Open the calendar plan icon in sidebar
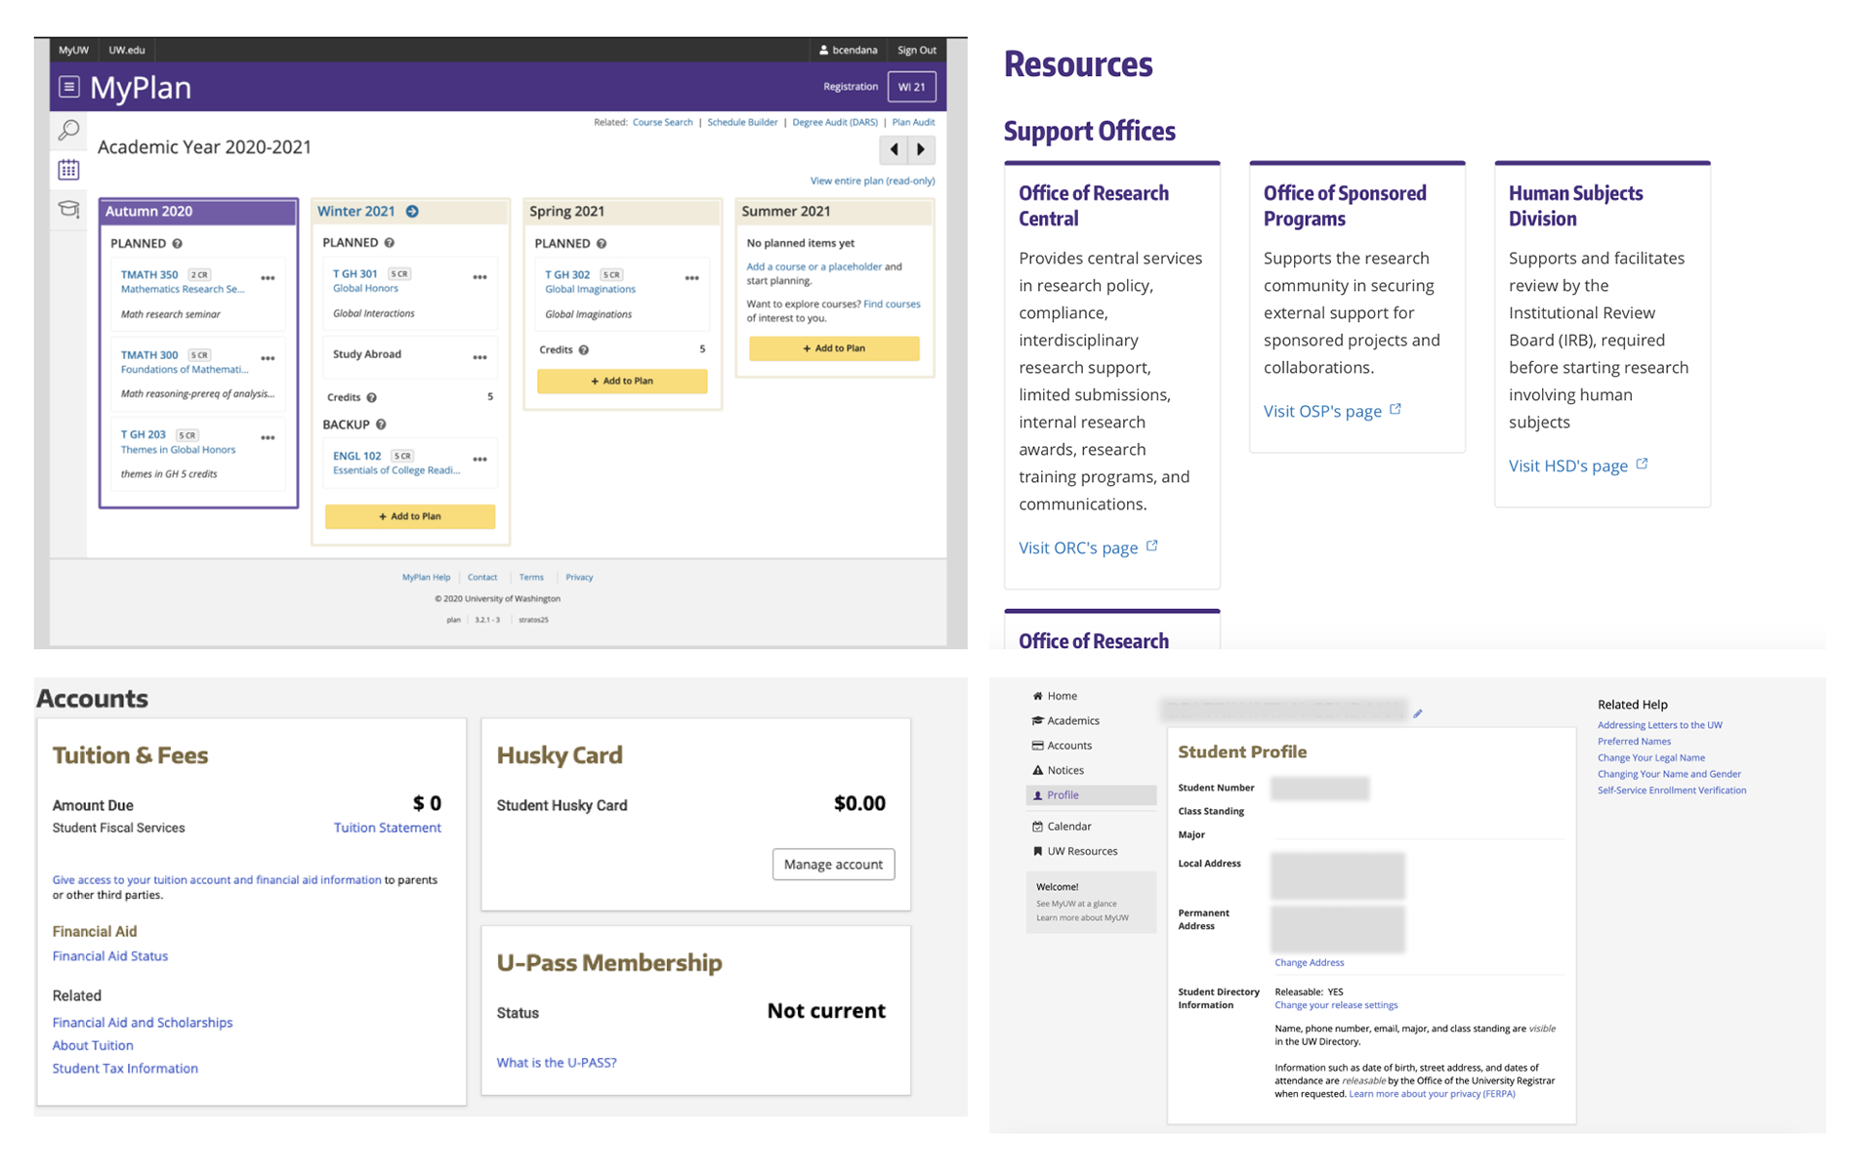1875x1175 pixels. tap(68, 170)
